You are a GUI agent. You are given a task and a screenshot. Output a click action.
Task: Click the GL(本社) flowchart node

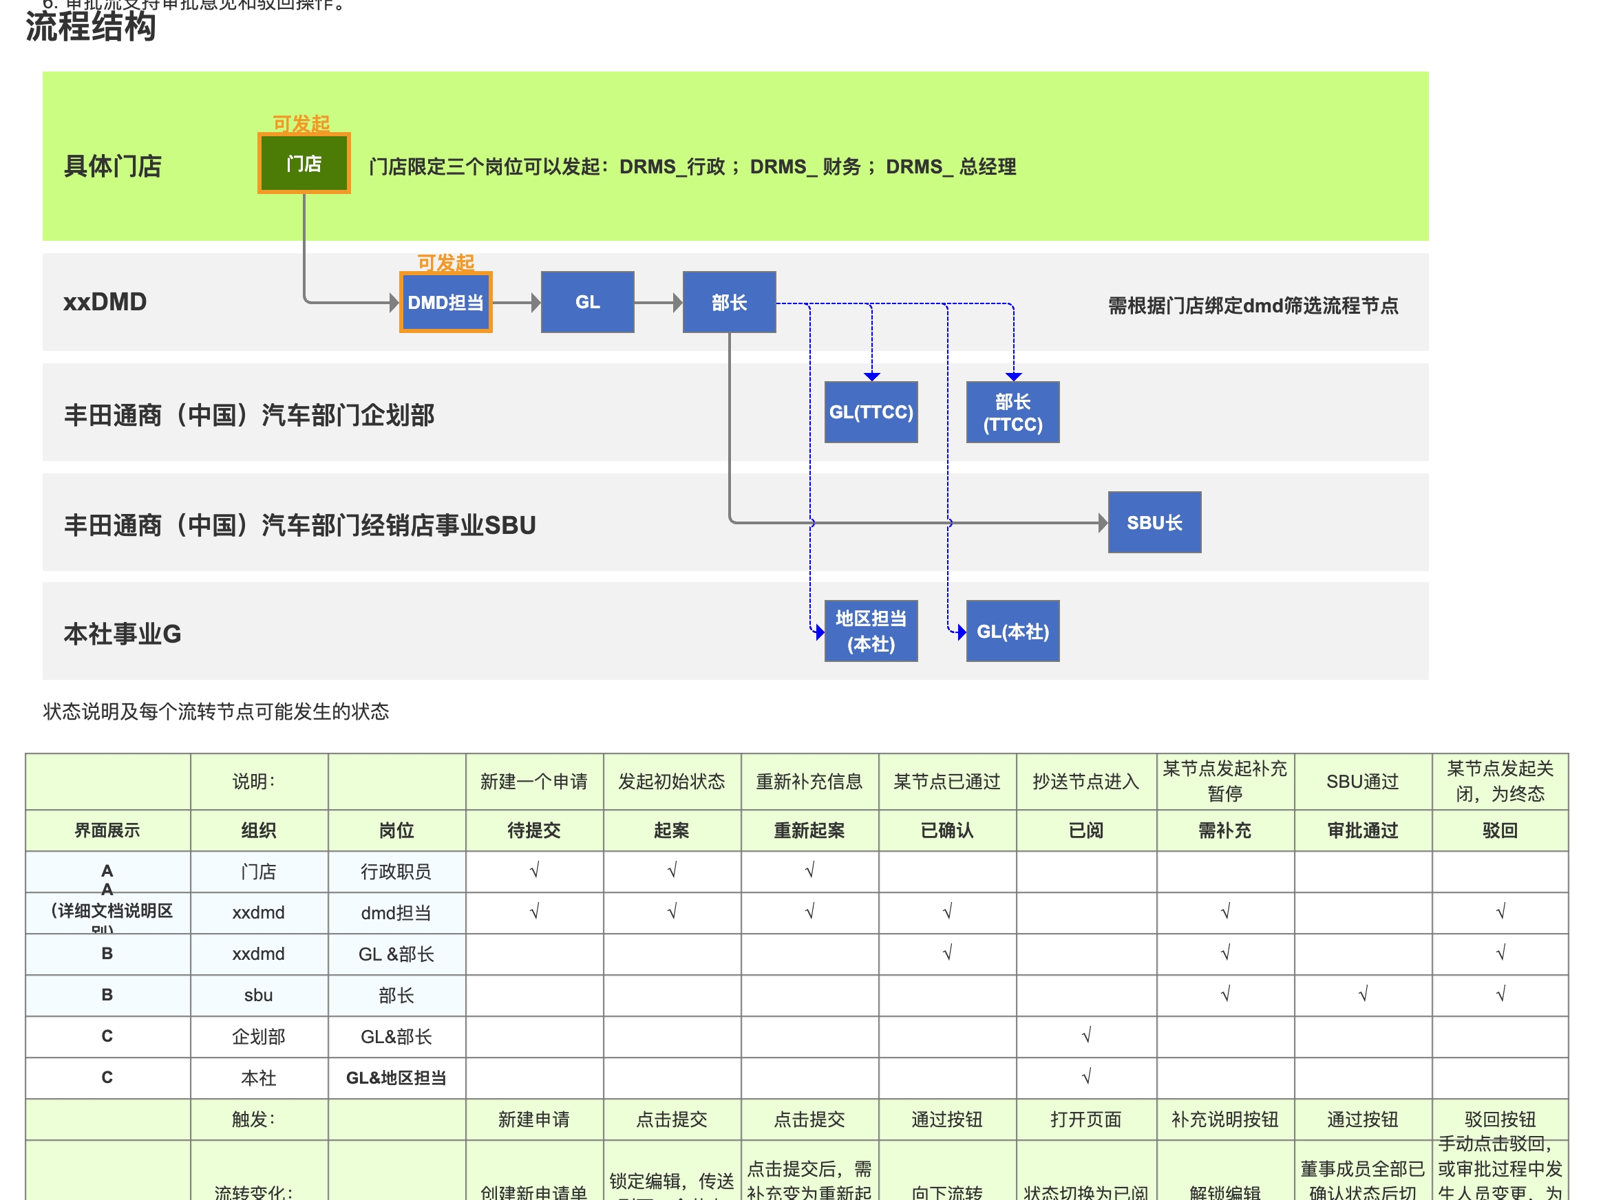tap(1012, 630)
